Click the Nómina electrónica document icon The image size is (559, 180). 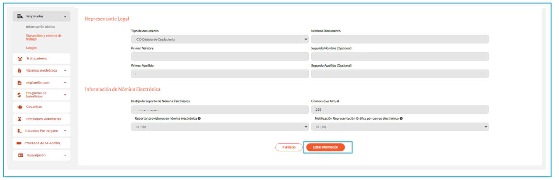point(19,71)
